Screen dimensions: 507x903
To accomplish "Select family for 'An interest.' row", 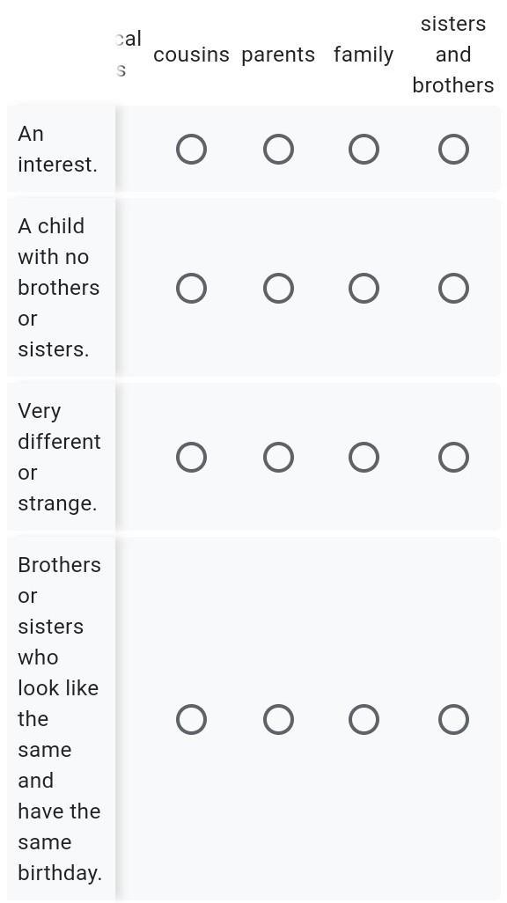I will click(x=364, y=150).
